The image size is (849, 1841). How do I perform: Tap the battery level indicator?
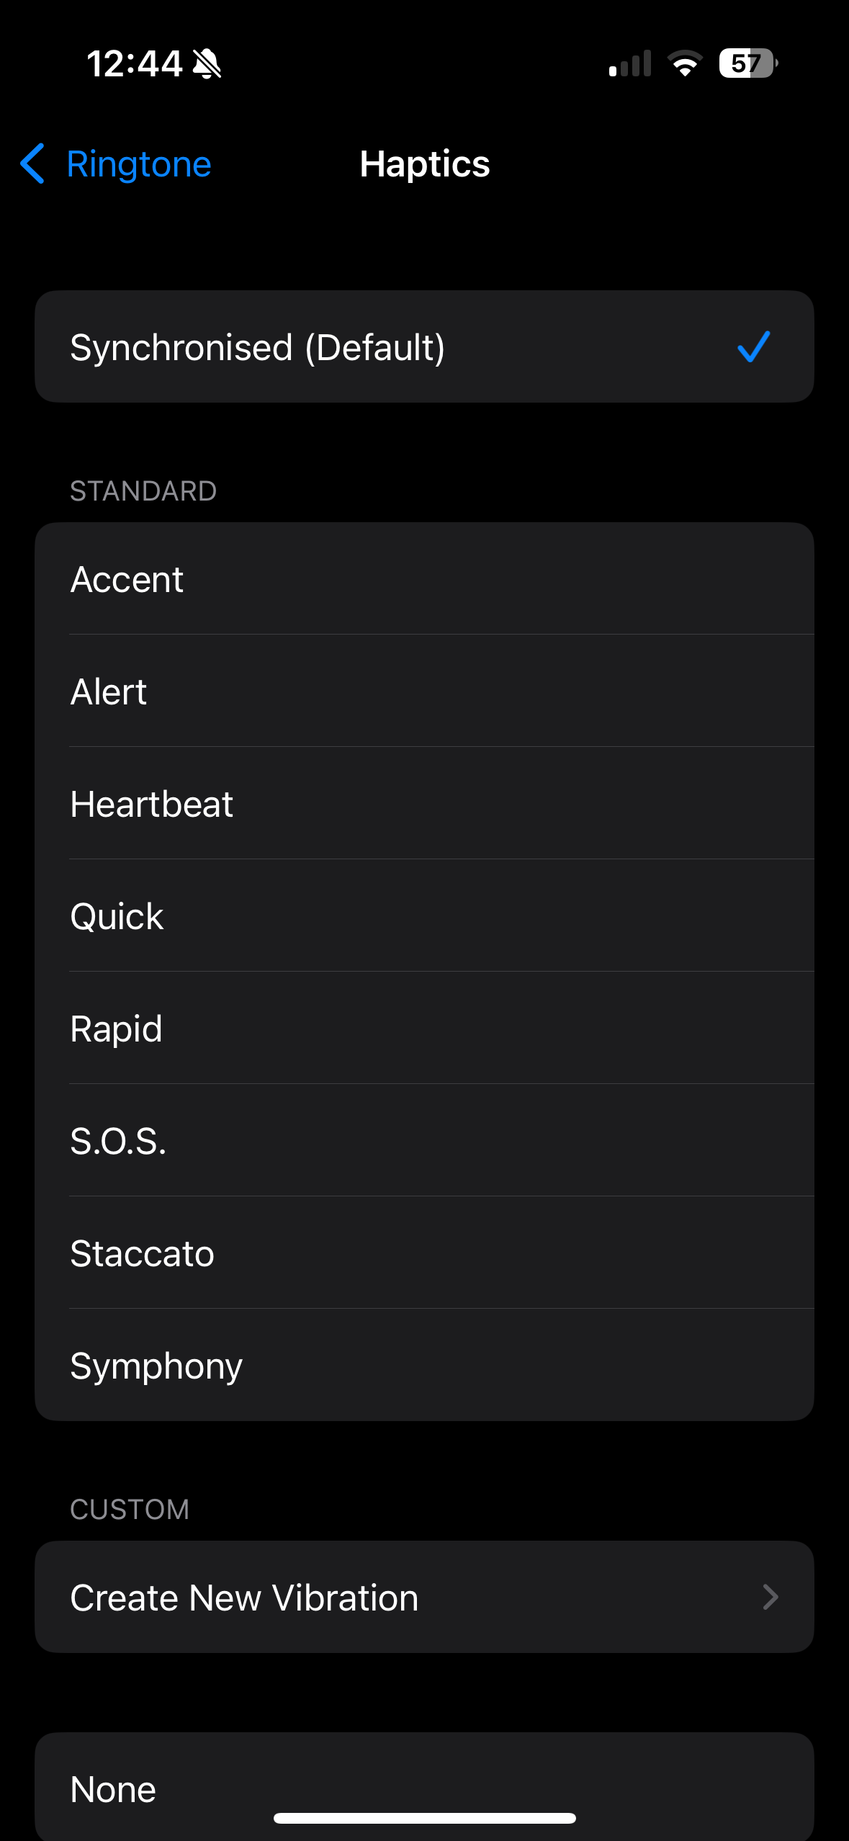click(747, 63)
